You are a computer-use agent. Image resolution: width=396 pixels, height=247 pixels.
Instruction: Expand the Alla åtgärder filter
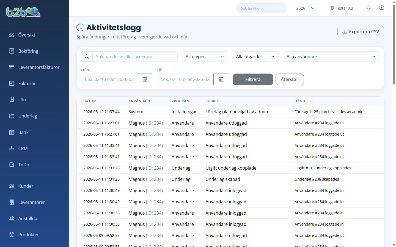click(x=255, y=57)
